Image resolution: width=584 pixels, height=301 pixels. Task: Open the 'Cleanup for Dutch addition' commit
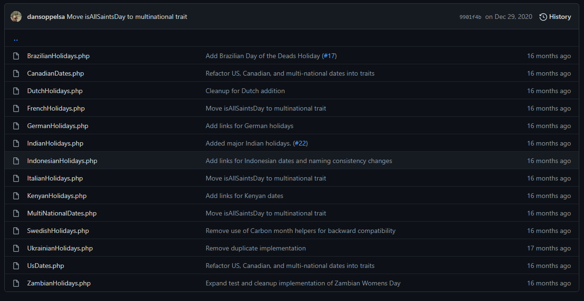[245, 91]
